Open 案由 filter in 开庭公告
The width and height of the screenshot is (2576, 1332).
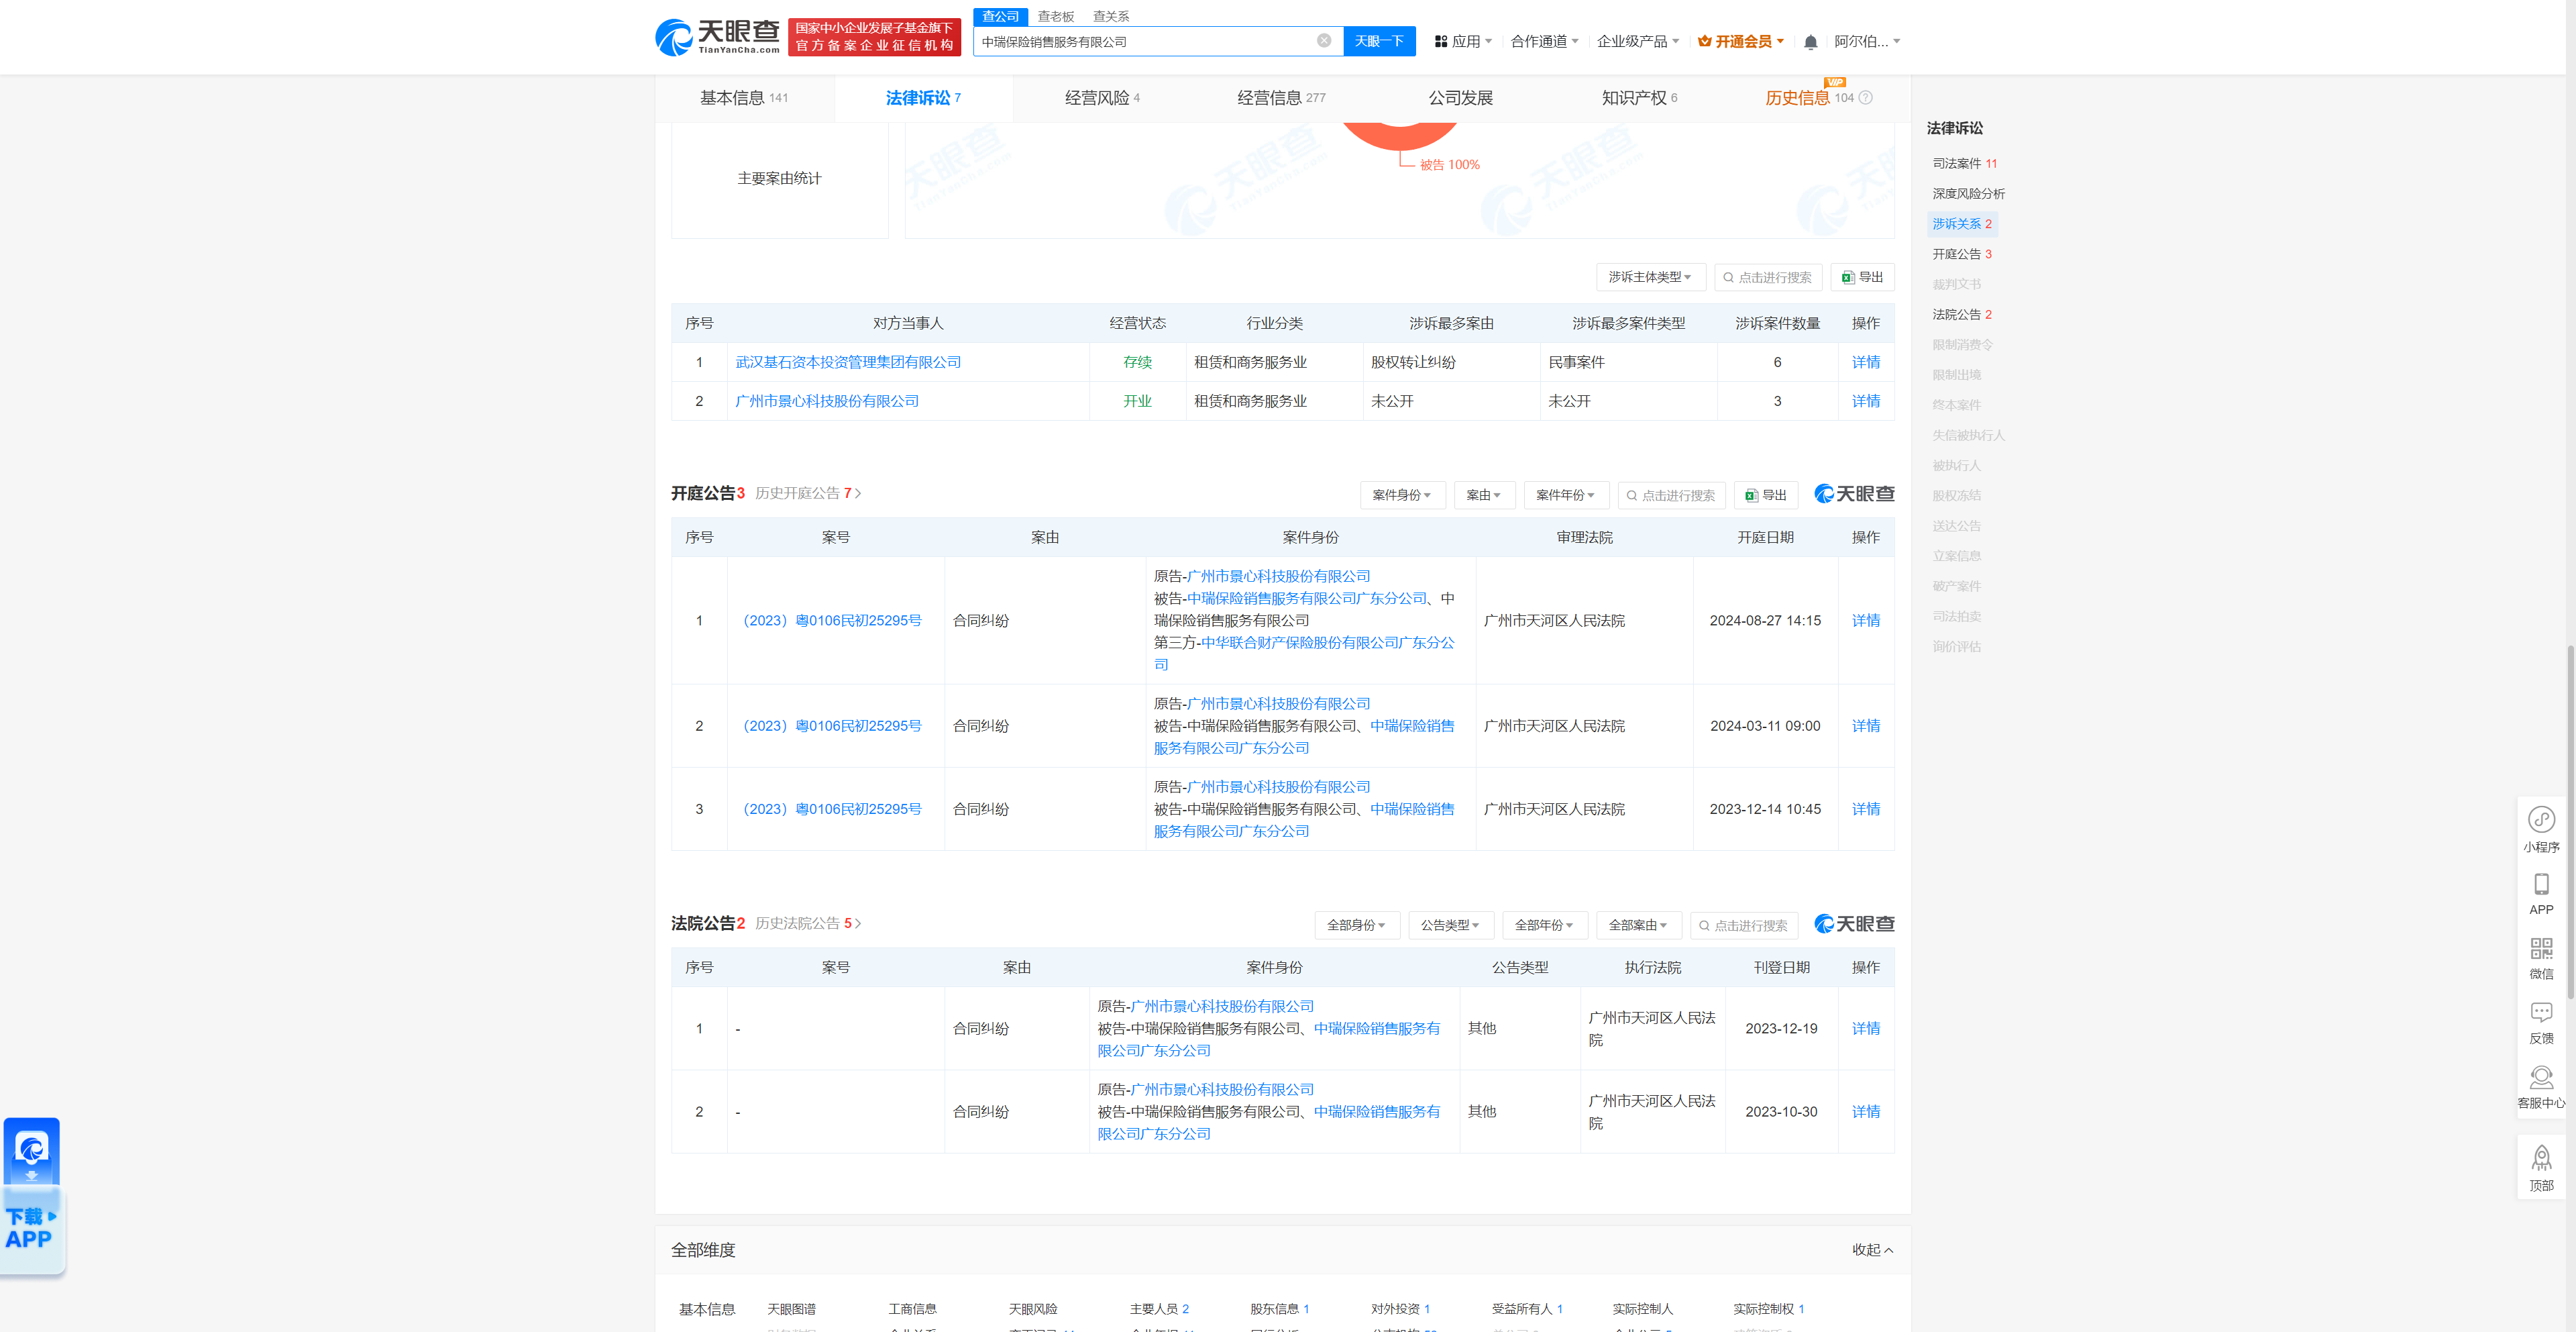coord(1484,495)
